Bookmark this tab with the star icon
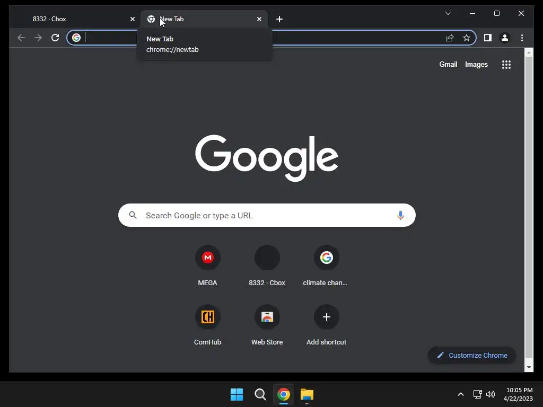 (467, 38)
